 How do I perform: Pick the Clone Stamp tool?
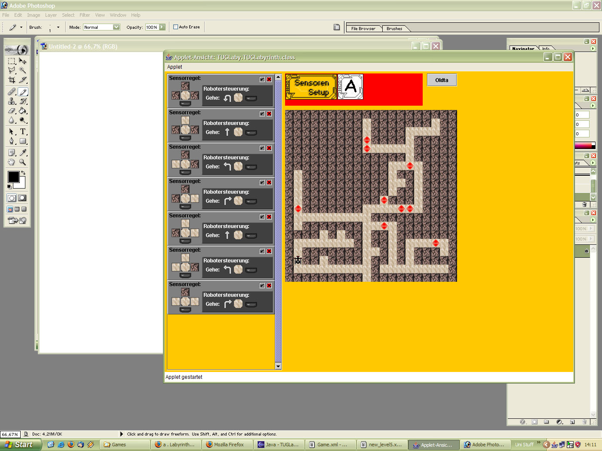pyautogui.click(x=12, y=101)
